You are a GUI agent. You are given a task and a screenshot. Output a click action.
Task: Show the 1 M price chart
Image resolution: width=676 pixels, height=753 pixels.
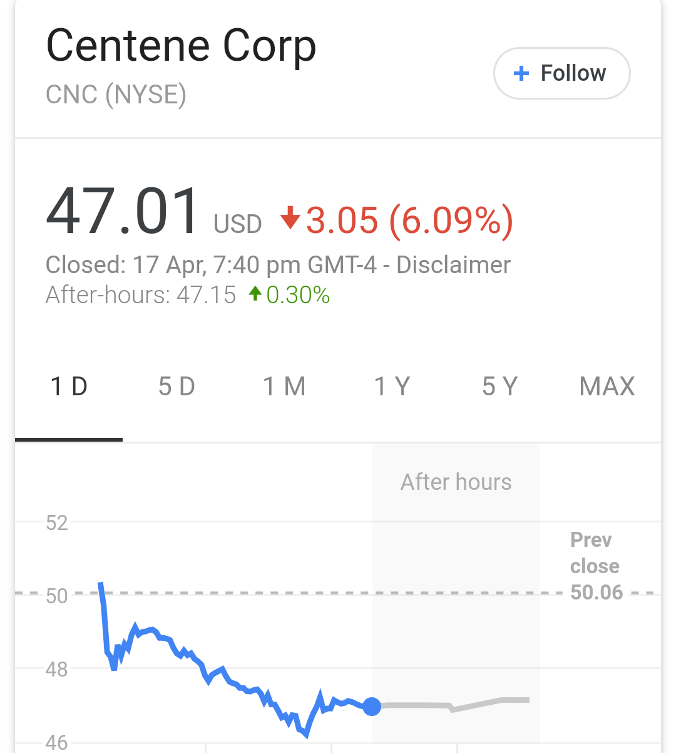pos(284,387)
